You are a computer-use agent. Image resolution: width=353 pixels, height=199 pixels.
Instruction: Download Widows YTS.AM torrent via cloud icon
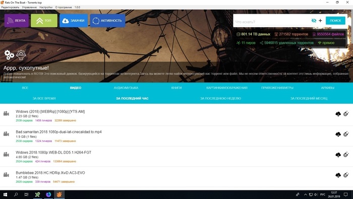(x=338, y=114)
